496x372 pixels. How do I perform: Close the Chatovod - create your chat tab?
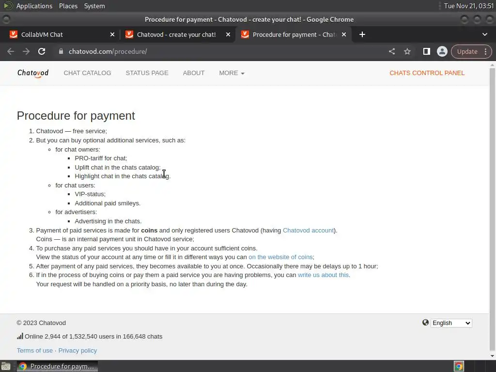(x=228, y=34)
